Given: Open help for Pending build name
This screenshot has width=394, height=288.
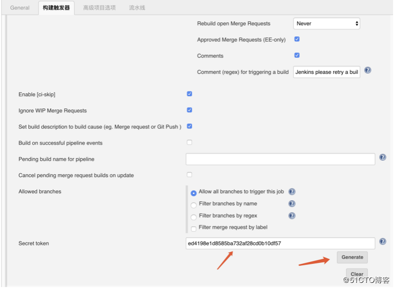Looking at the screenshot, I should tap(383, 157).
